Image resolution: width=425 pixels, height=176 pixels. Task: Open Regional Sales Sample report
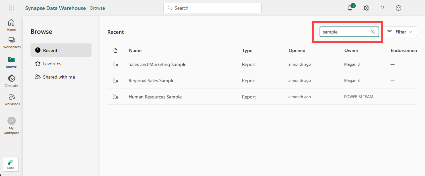152,81
